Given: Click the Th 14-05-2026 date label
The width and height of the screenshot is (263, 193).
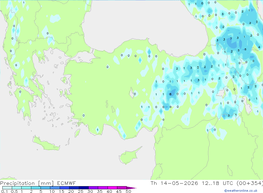Looking at the screenshot, I should coord(174,183).
